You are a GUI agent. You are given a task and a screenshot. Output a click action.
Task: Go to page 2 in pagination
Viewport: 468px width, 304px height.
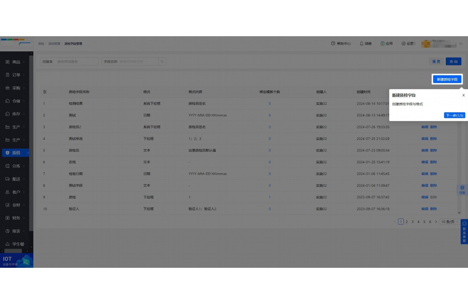point(407,222)
